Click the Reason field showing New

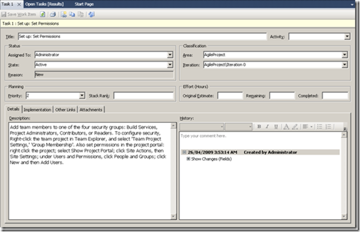(x=104, y=75)
